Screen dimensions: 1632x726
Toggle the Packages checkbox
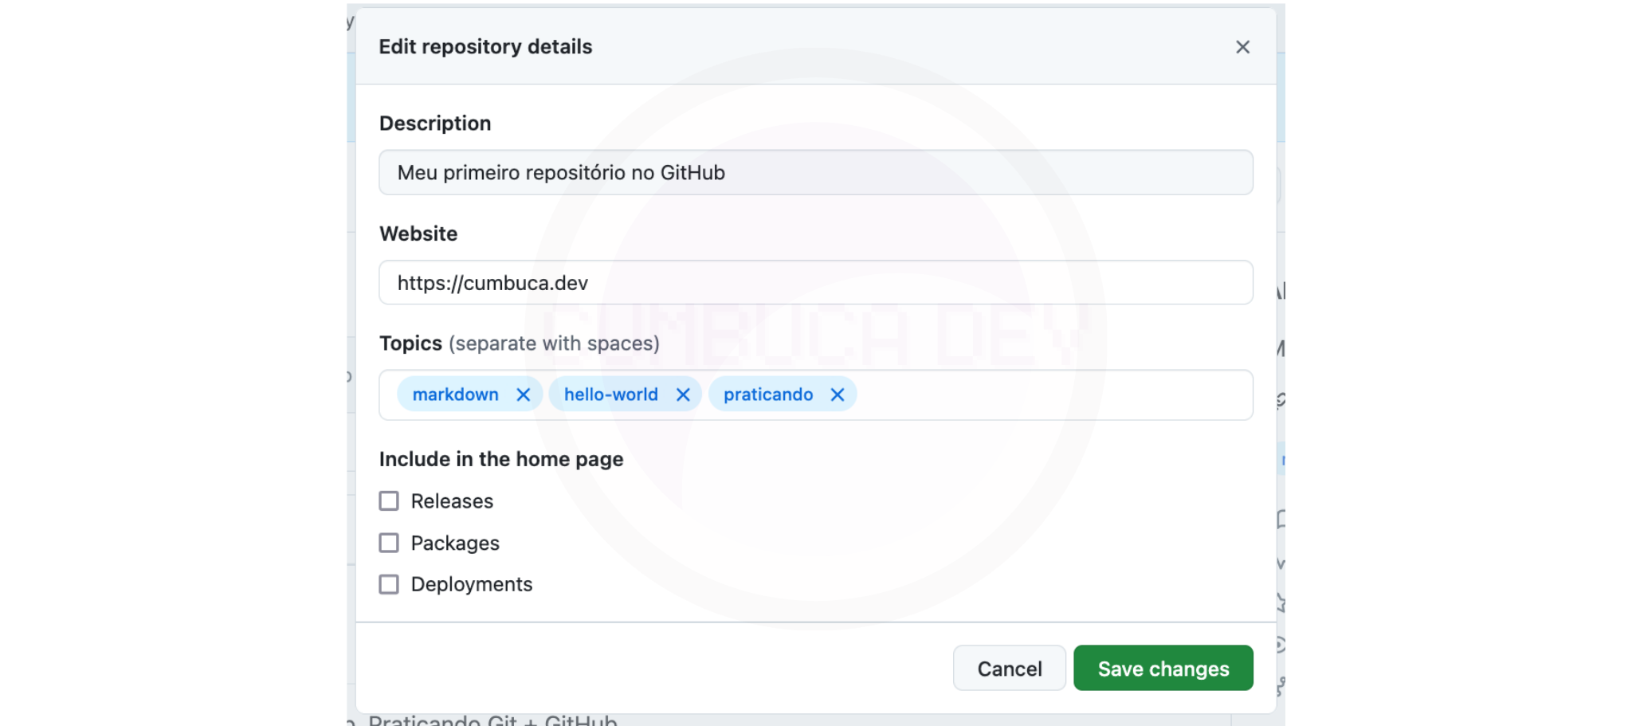[389, 543]
